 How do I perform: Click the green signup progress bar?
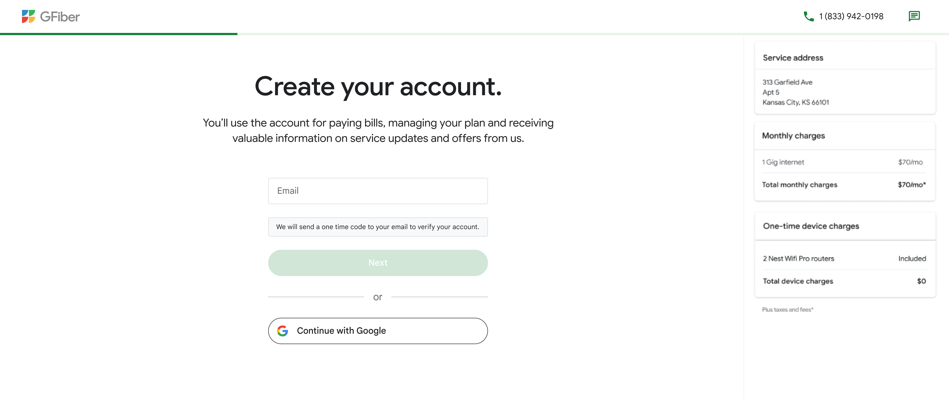[119, 34]
